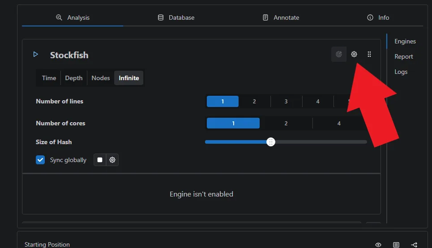This screenshot has height=248, width=432.
Task: Click the Starting Position label
Action: (47, 244)
